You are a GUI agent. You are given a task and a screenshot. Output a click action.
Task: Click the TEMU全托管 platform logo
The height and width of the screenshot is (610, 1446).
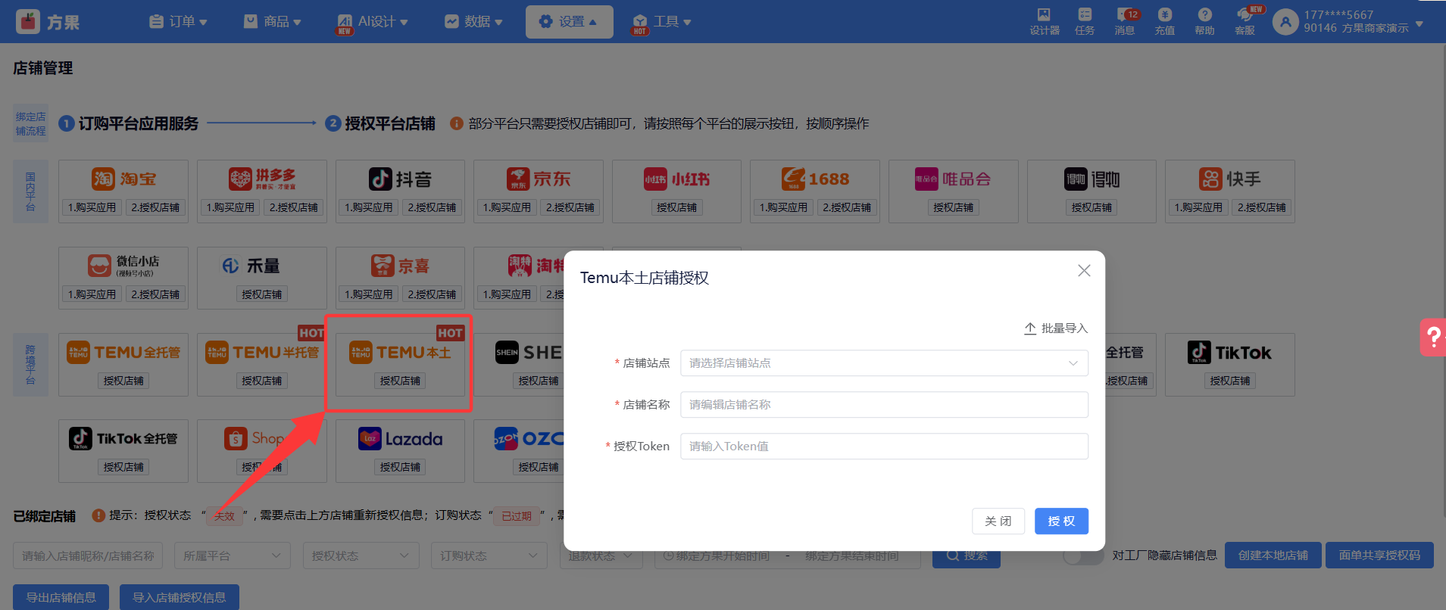tap(123, 353)
